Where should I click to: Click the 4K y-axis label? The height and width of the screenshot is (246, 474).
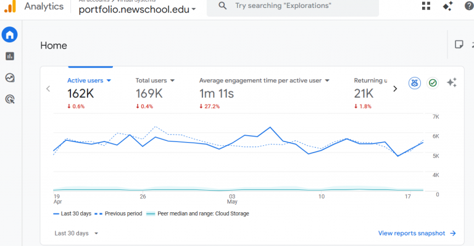coord(436,175)
